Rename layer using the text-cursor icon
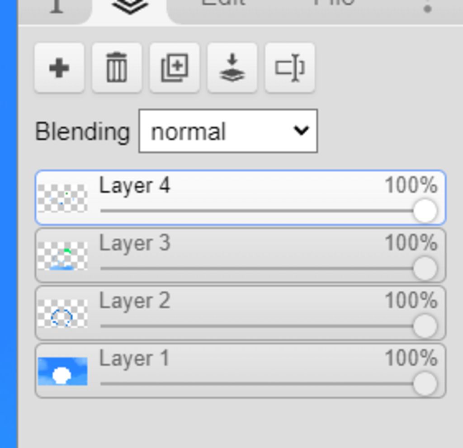 (290, 68)
